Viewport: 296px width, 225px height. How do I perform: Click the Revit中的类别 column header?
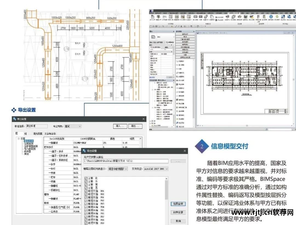pos(58,139)
